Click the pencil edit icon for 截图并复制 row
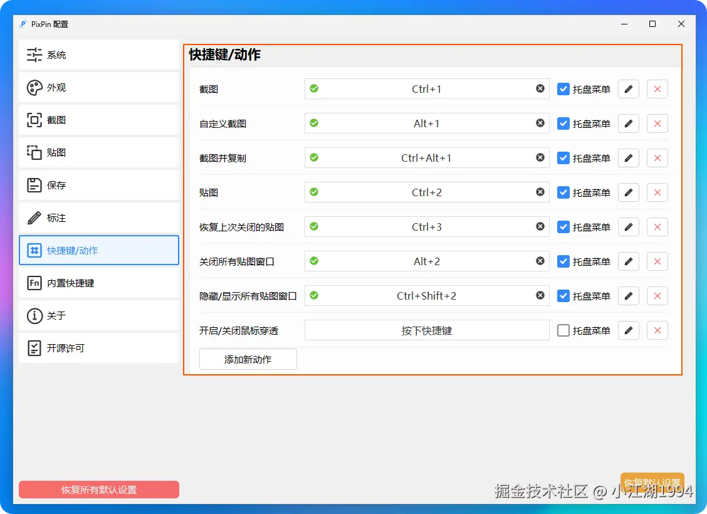The height and width of the screenshot is (514, 707). coord(629,158)
